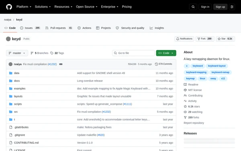Expand the green Code dropdown button
Screen dimensions: 241x151
click(x=166, y=53)
